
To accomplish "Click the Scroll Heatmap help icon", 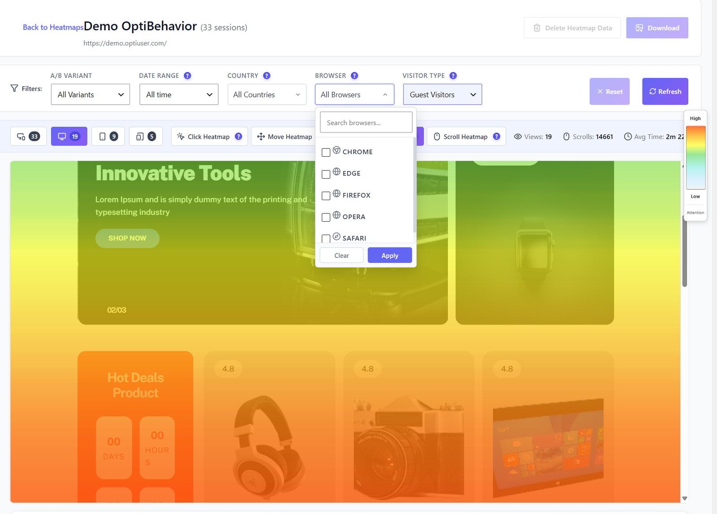I will [x=497, y=137].
